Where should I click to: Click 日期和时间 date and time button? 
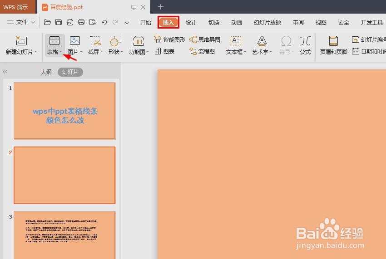click(369, 51)
